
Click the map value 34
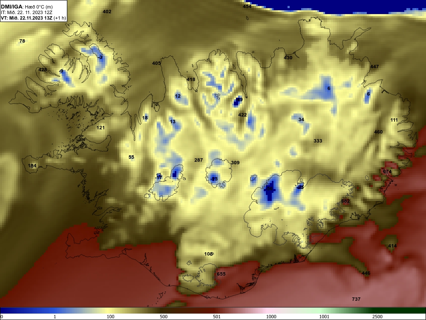301,120
